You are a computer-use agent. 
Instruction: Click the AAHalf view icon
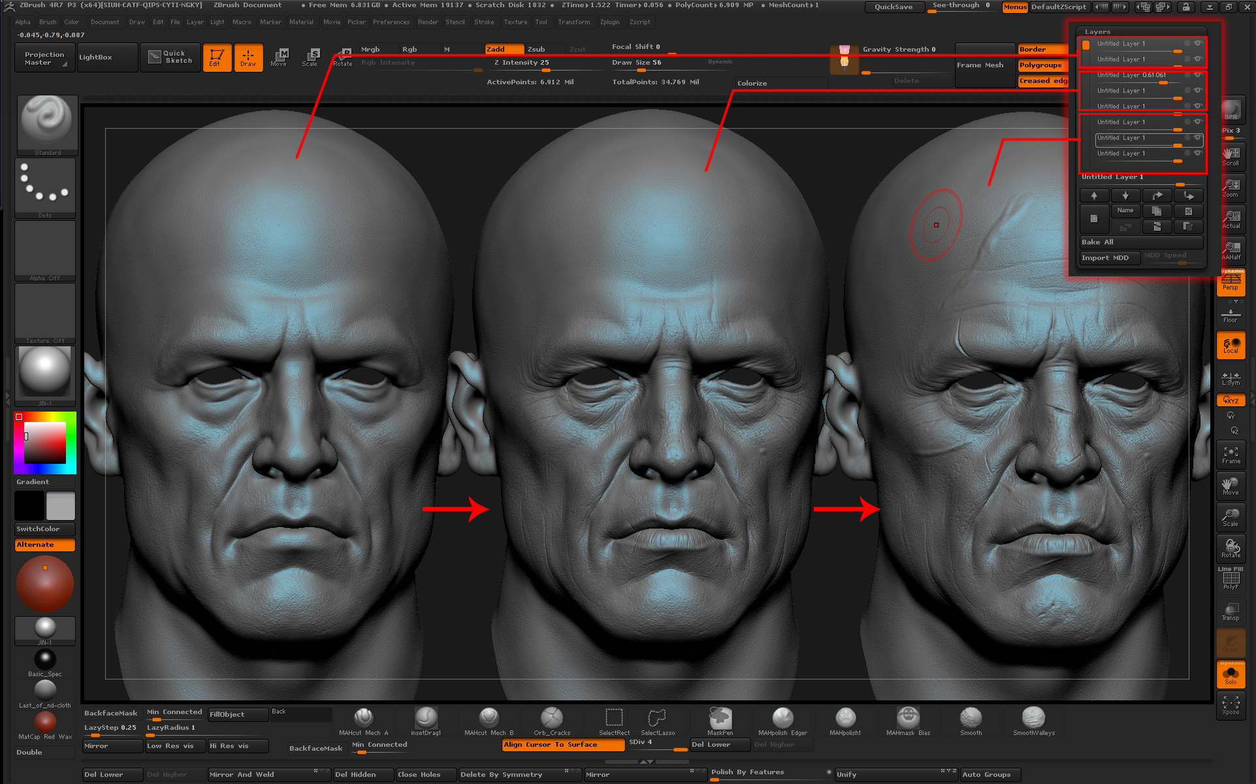point(1231,251)
